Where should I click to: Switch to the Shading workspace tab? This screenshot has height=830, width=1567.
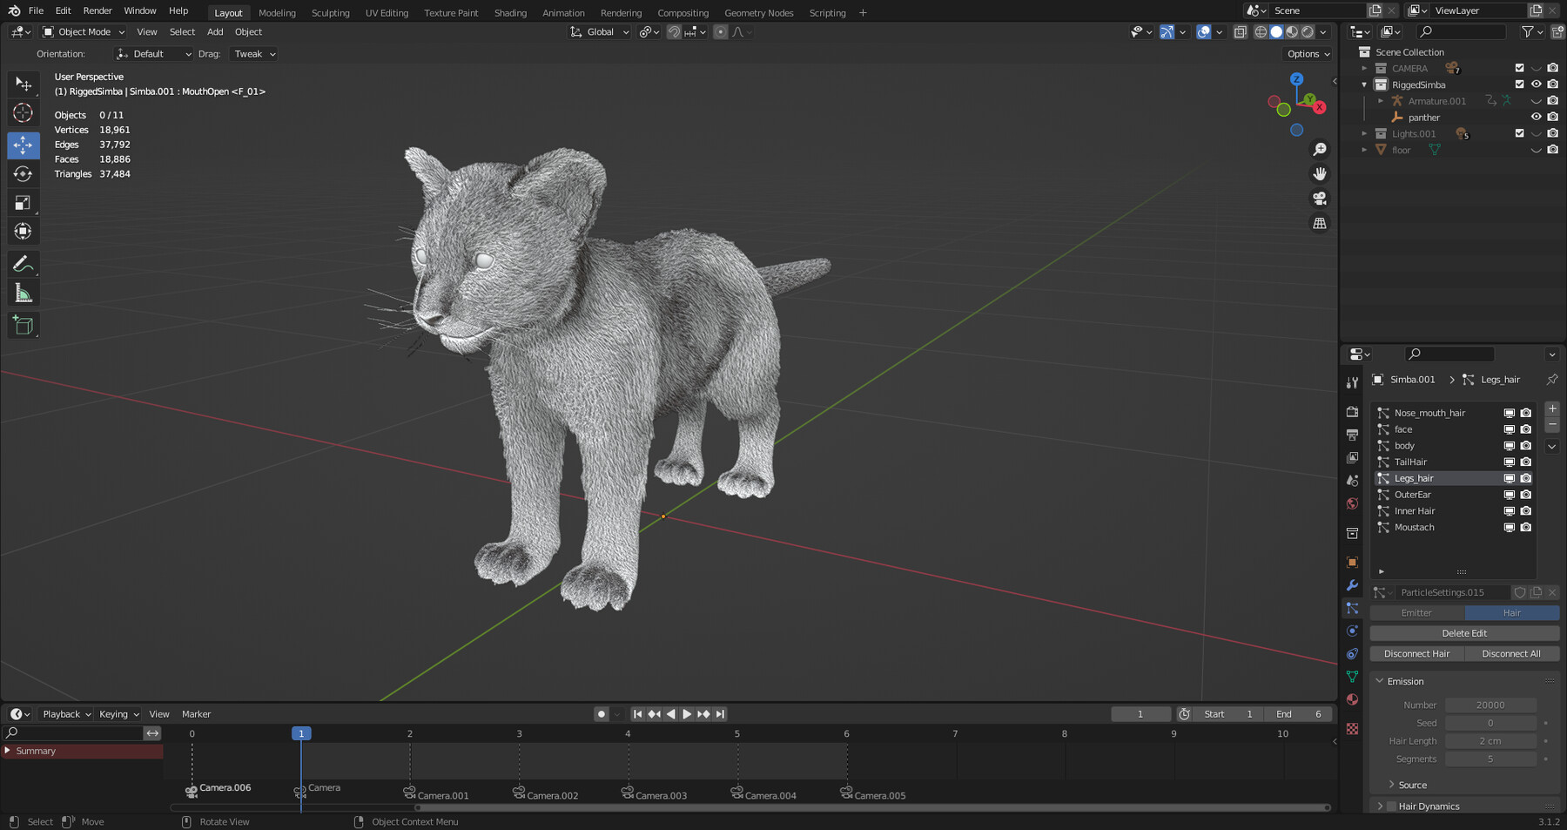(x=510, y=12)
